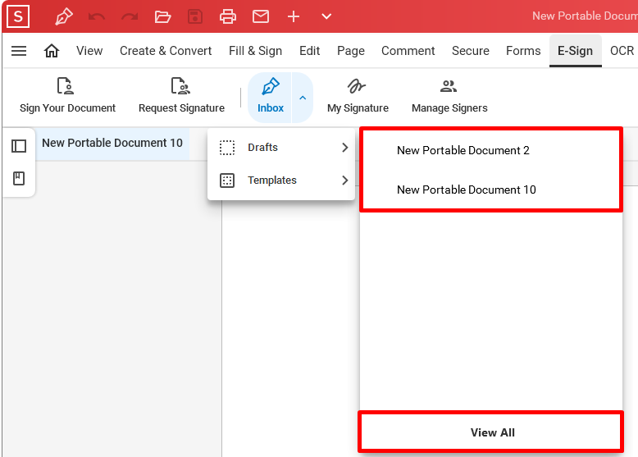Open file using the folder icon

coord(162,16)
